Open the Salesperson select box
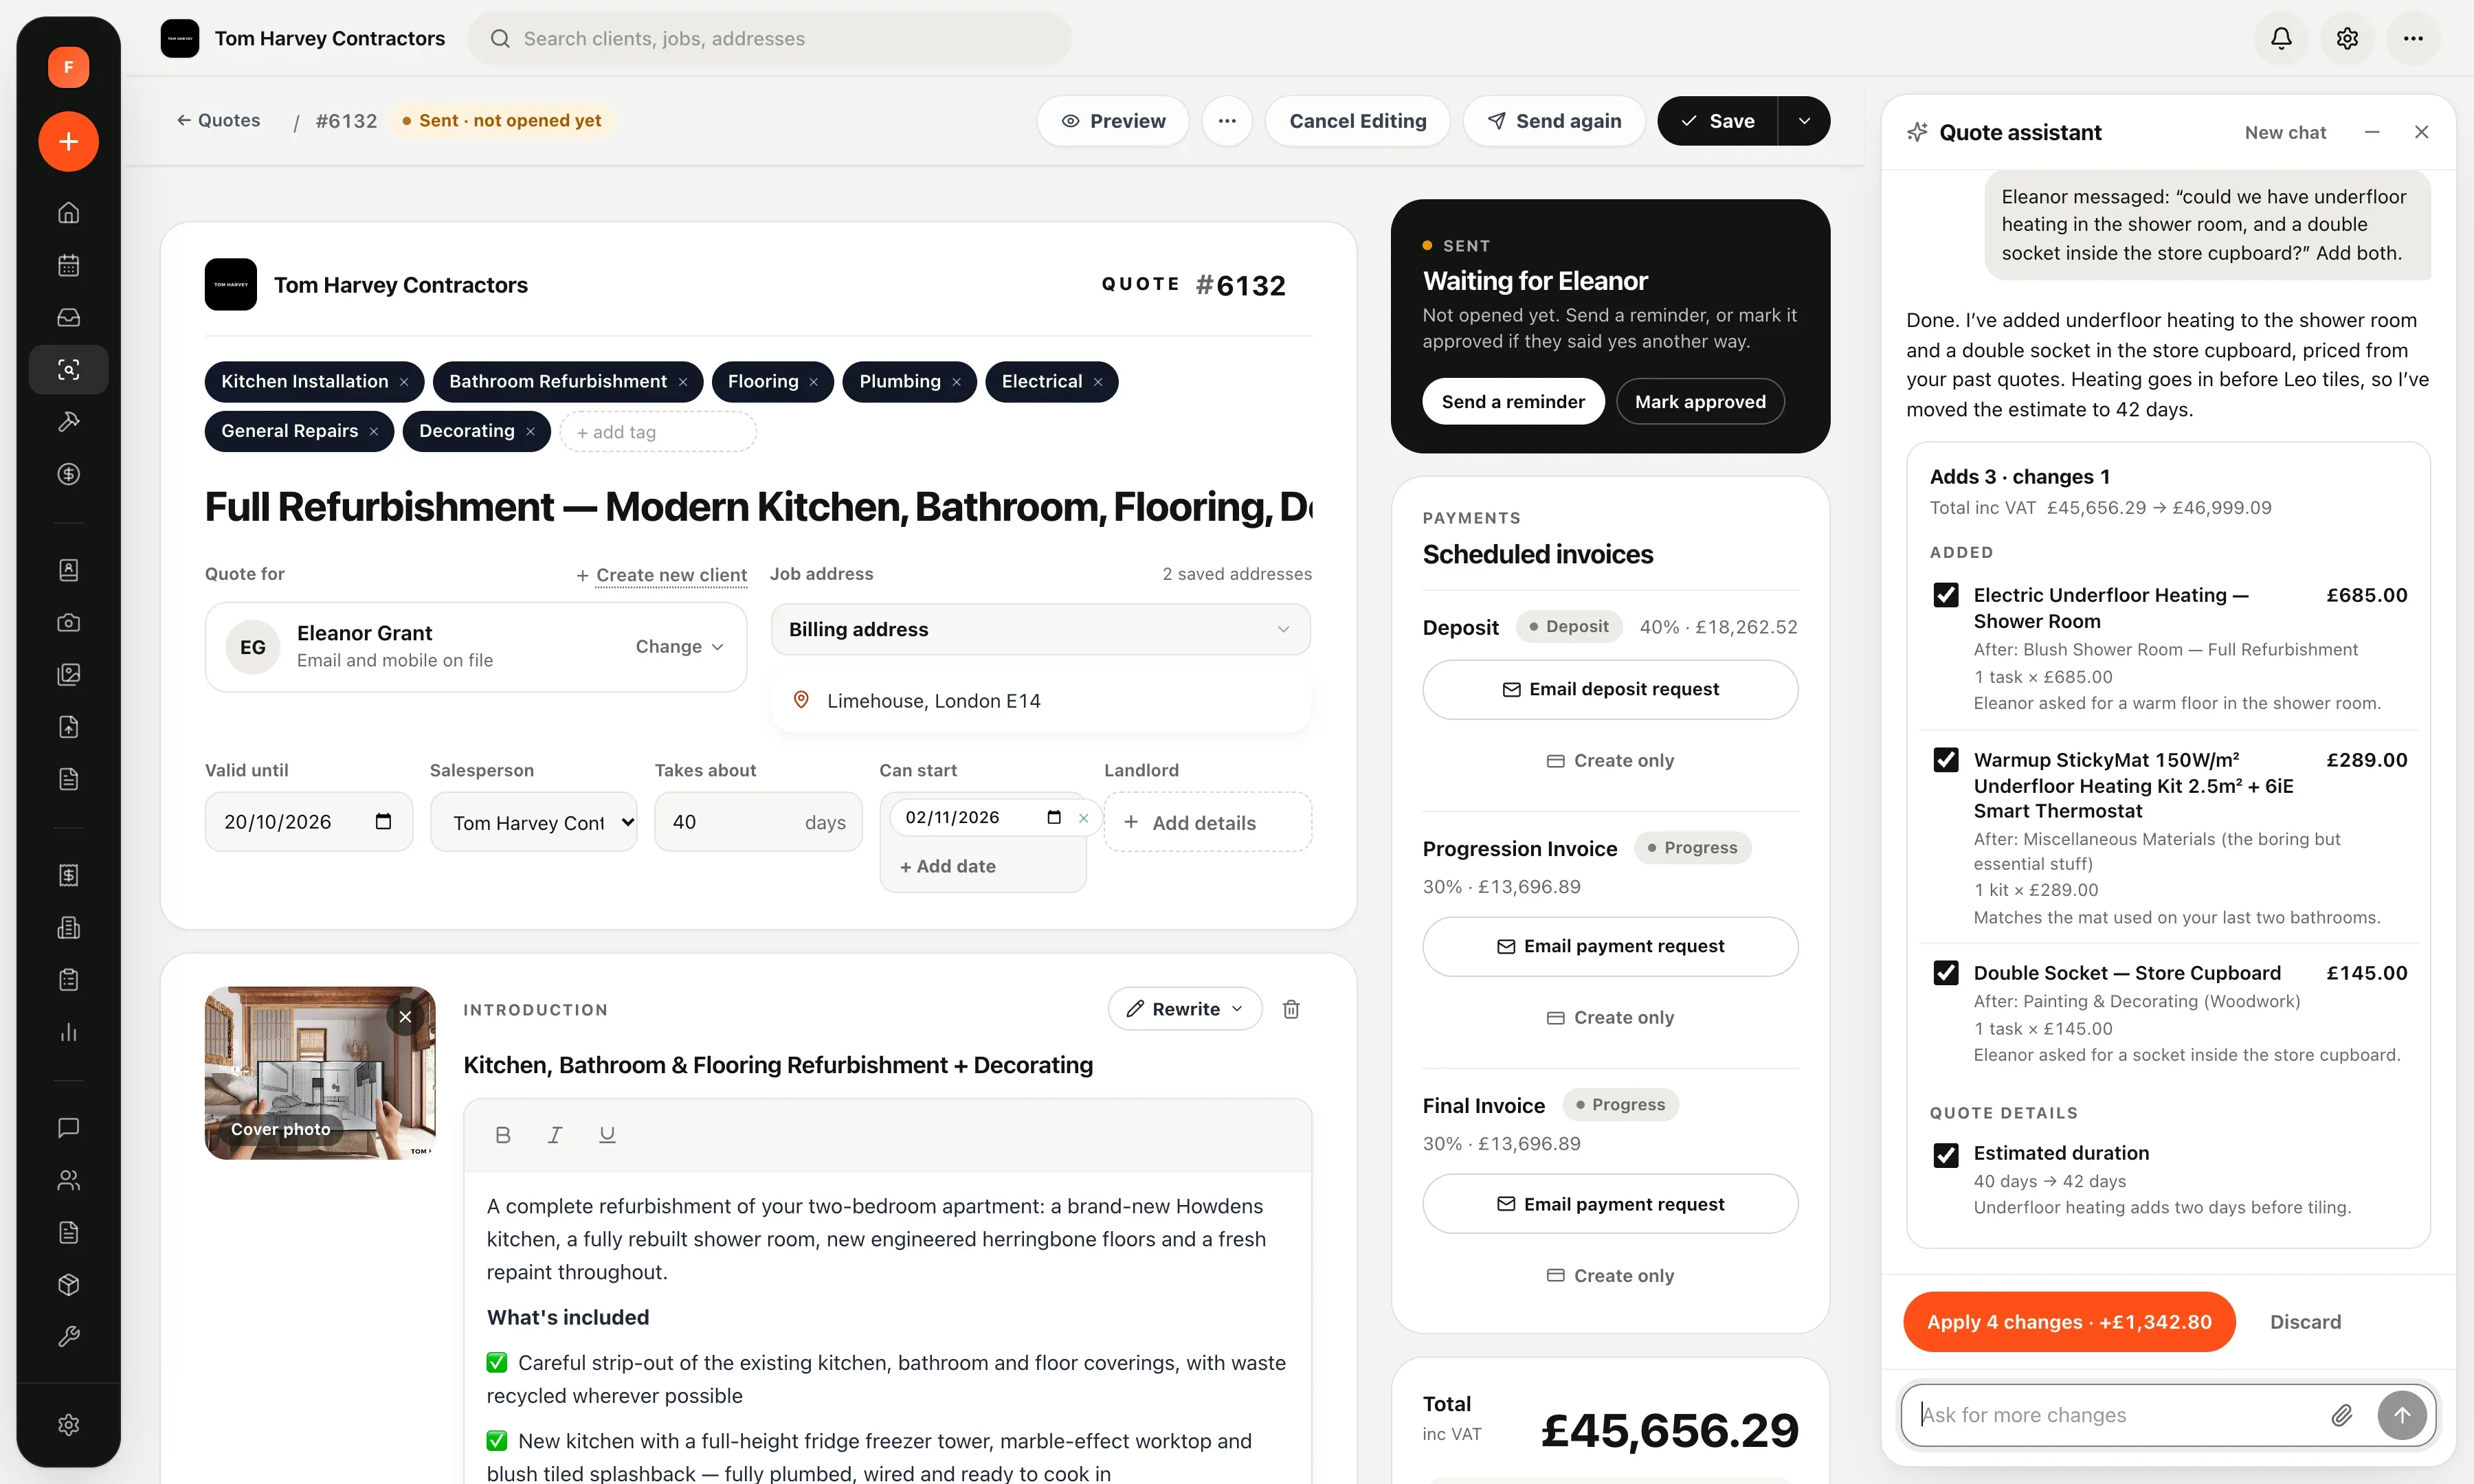Image resolution: width=2474 pixels, height=1484 pixels. click(533, 822)
